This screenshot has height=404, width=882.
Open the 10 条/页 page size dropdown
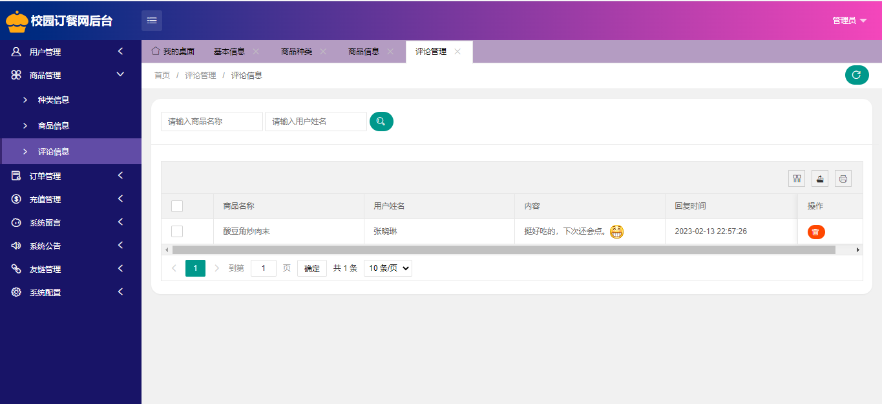tap(388, 268)
